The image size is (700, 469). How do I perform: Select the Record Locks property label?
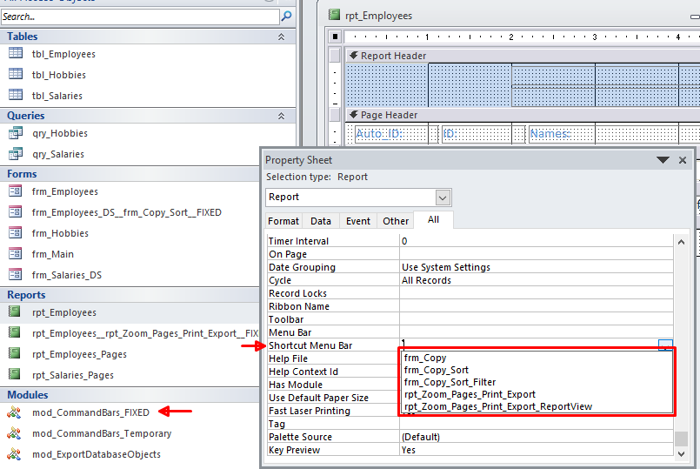[297, 293]
